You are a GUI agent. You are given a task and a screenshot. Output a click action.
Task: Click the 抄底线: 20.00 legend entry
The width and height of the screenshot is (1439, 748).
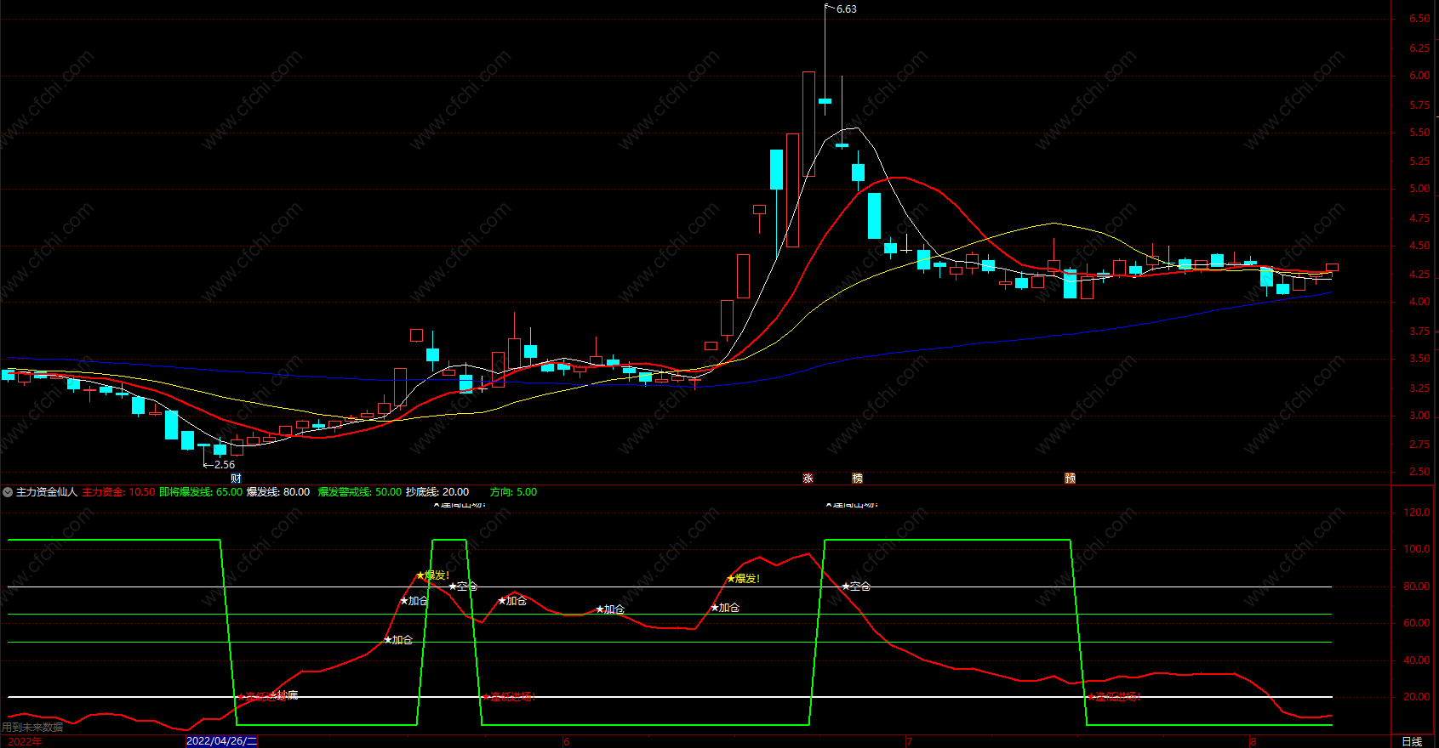(437, 492)
